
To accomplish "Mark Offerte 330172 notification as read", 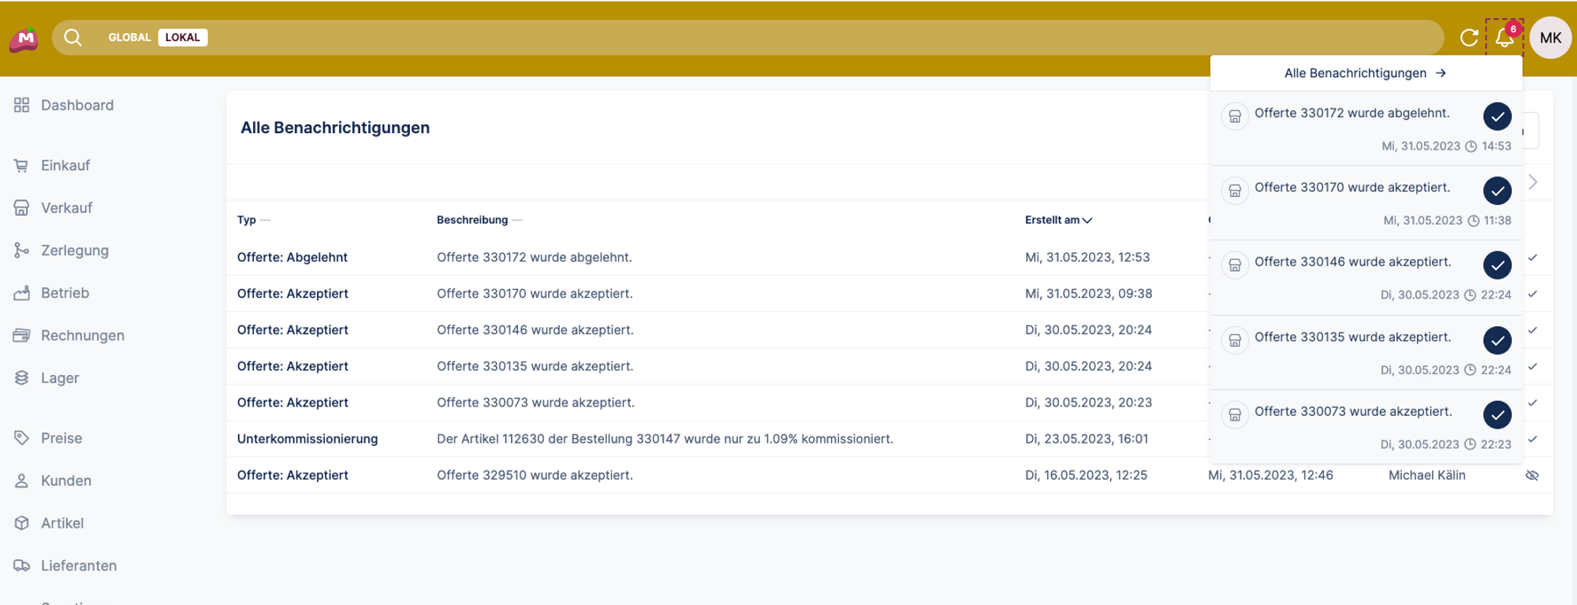I will click(x=1497, y=117).
